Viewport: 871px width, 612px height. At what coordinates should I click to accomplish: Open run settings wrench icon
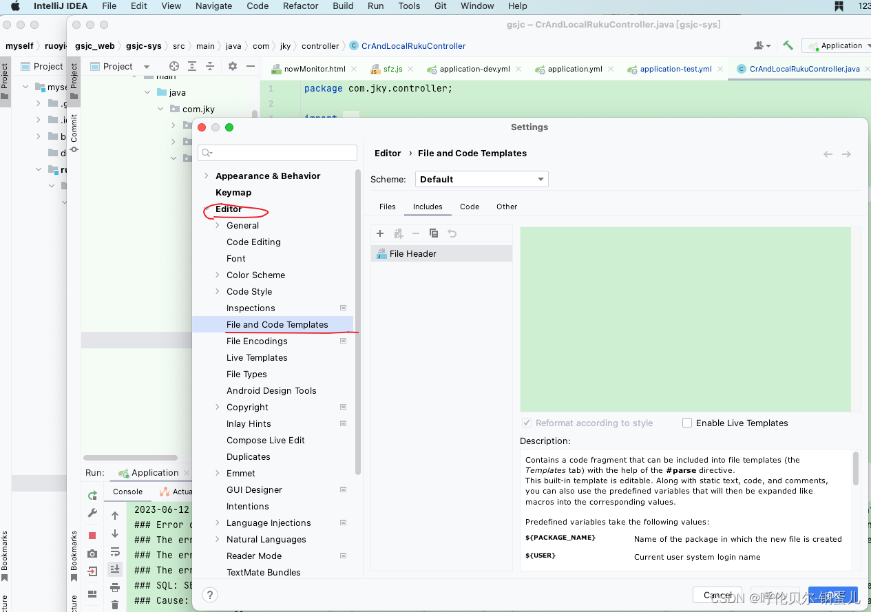pos(92,514)
